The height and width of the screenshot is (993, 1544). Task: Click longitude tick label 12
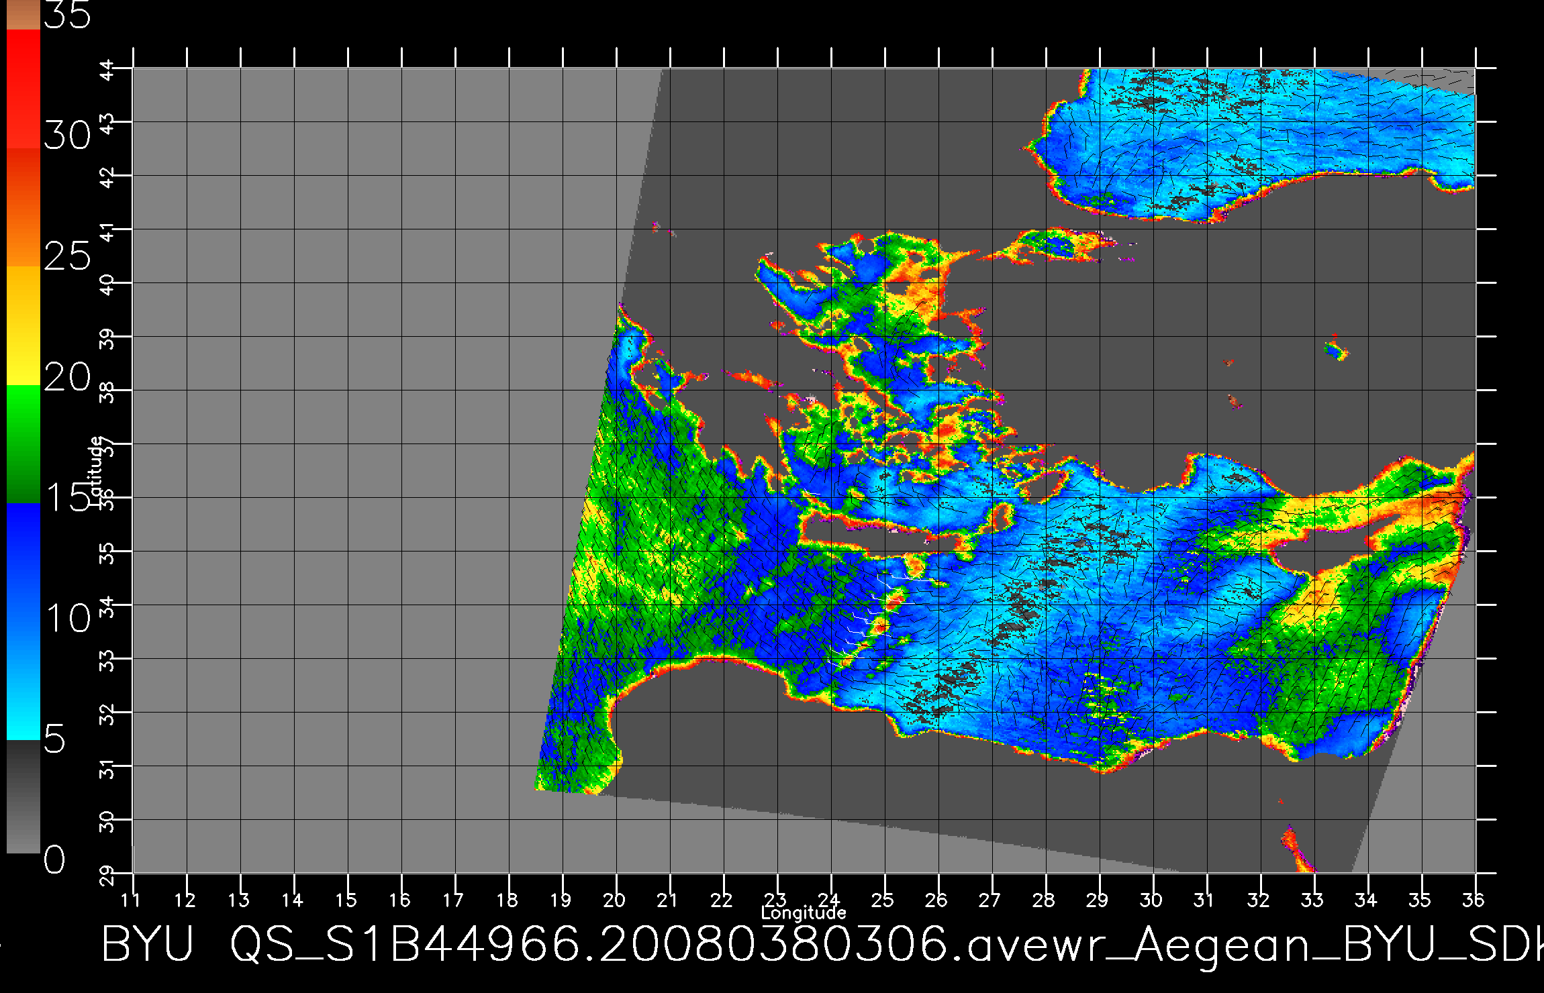[185, 900]
